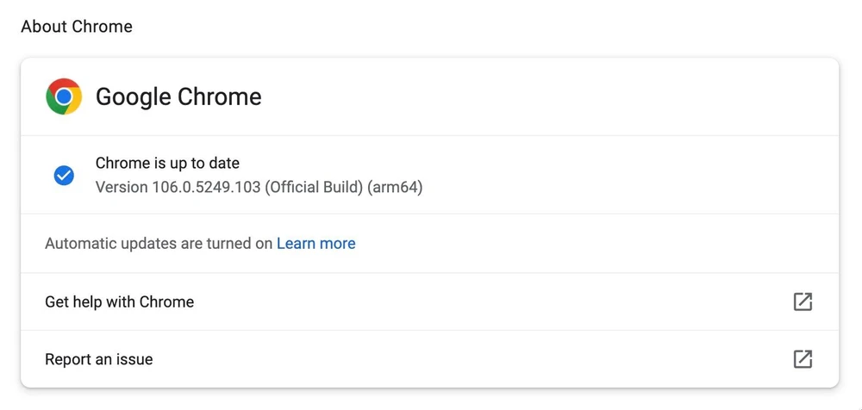This screenshot has height=410, width=862.
Task: Click the Chrome is up to date status
Action: pos(167,163)
